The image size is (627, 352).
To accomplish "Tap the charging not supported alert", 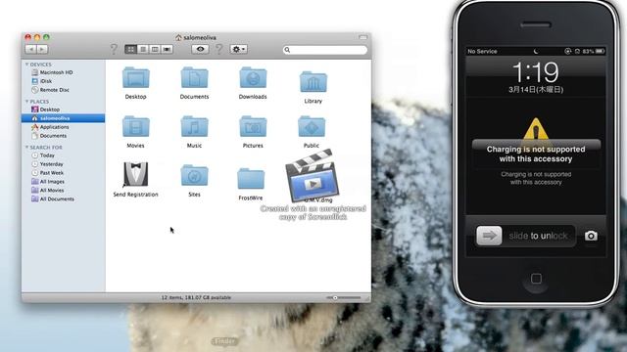I will [x=536, y=154].
